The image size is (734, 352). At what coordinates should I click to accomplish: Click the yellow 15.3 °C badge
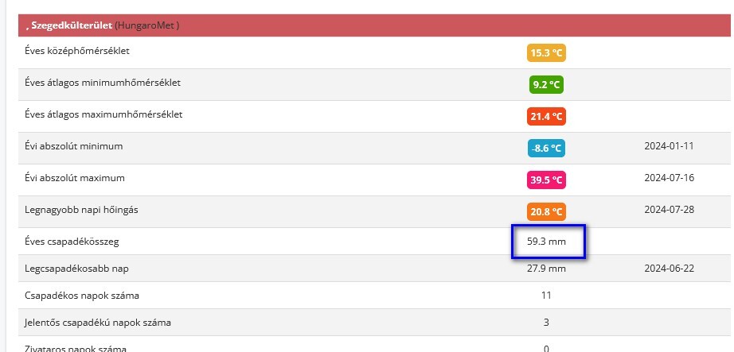click(546, 53)
